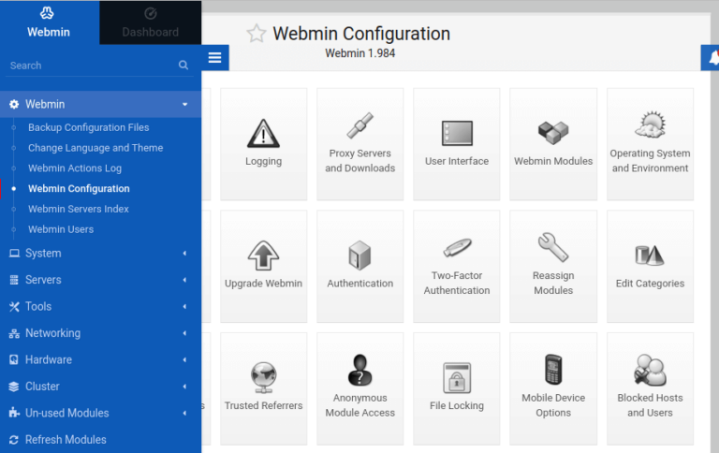
Task: Click Refresh Modules in the sidebar
Action: coord(66,440)
